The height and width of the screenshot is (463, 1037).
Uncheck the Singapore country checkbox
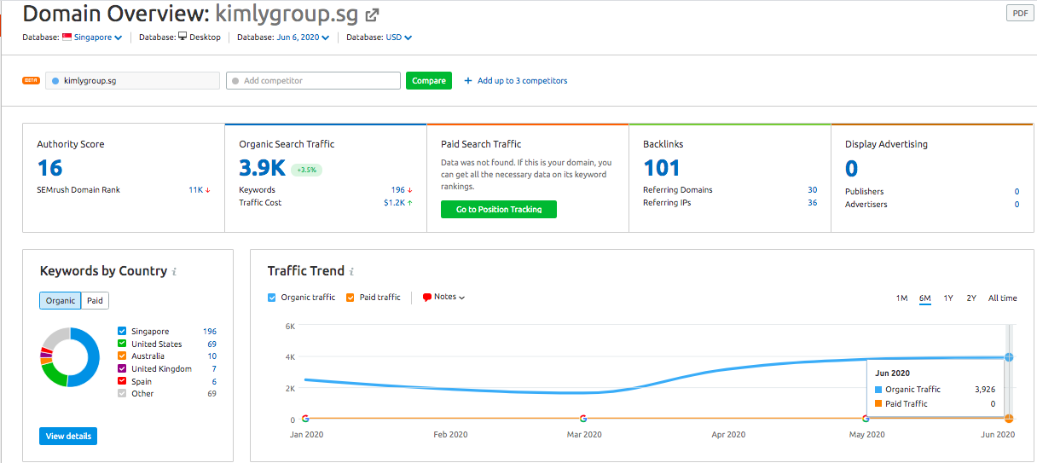122,331
